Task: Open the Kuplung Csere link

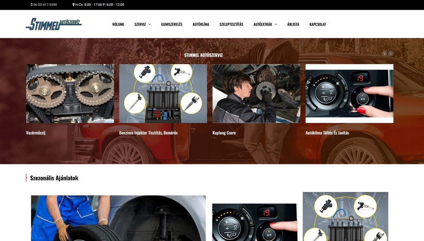Action: point(224,133)
